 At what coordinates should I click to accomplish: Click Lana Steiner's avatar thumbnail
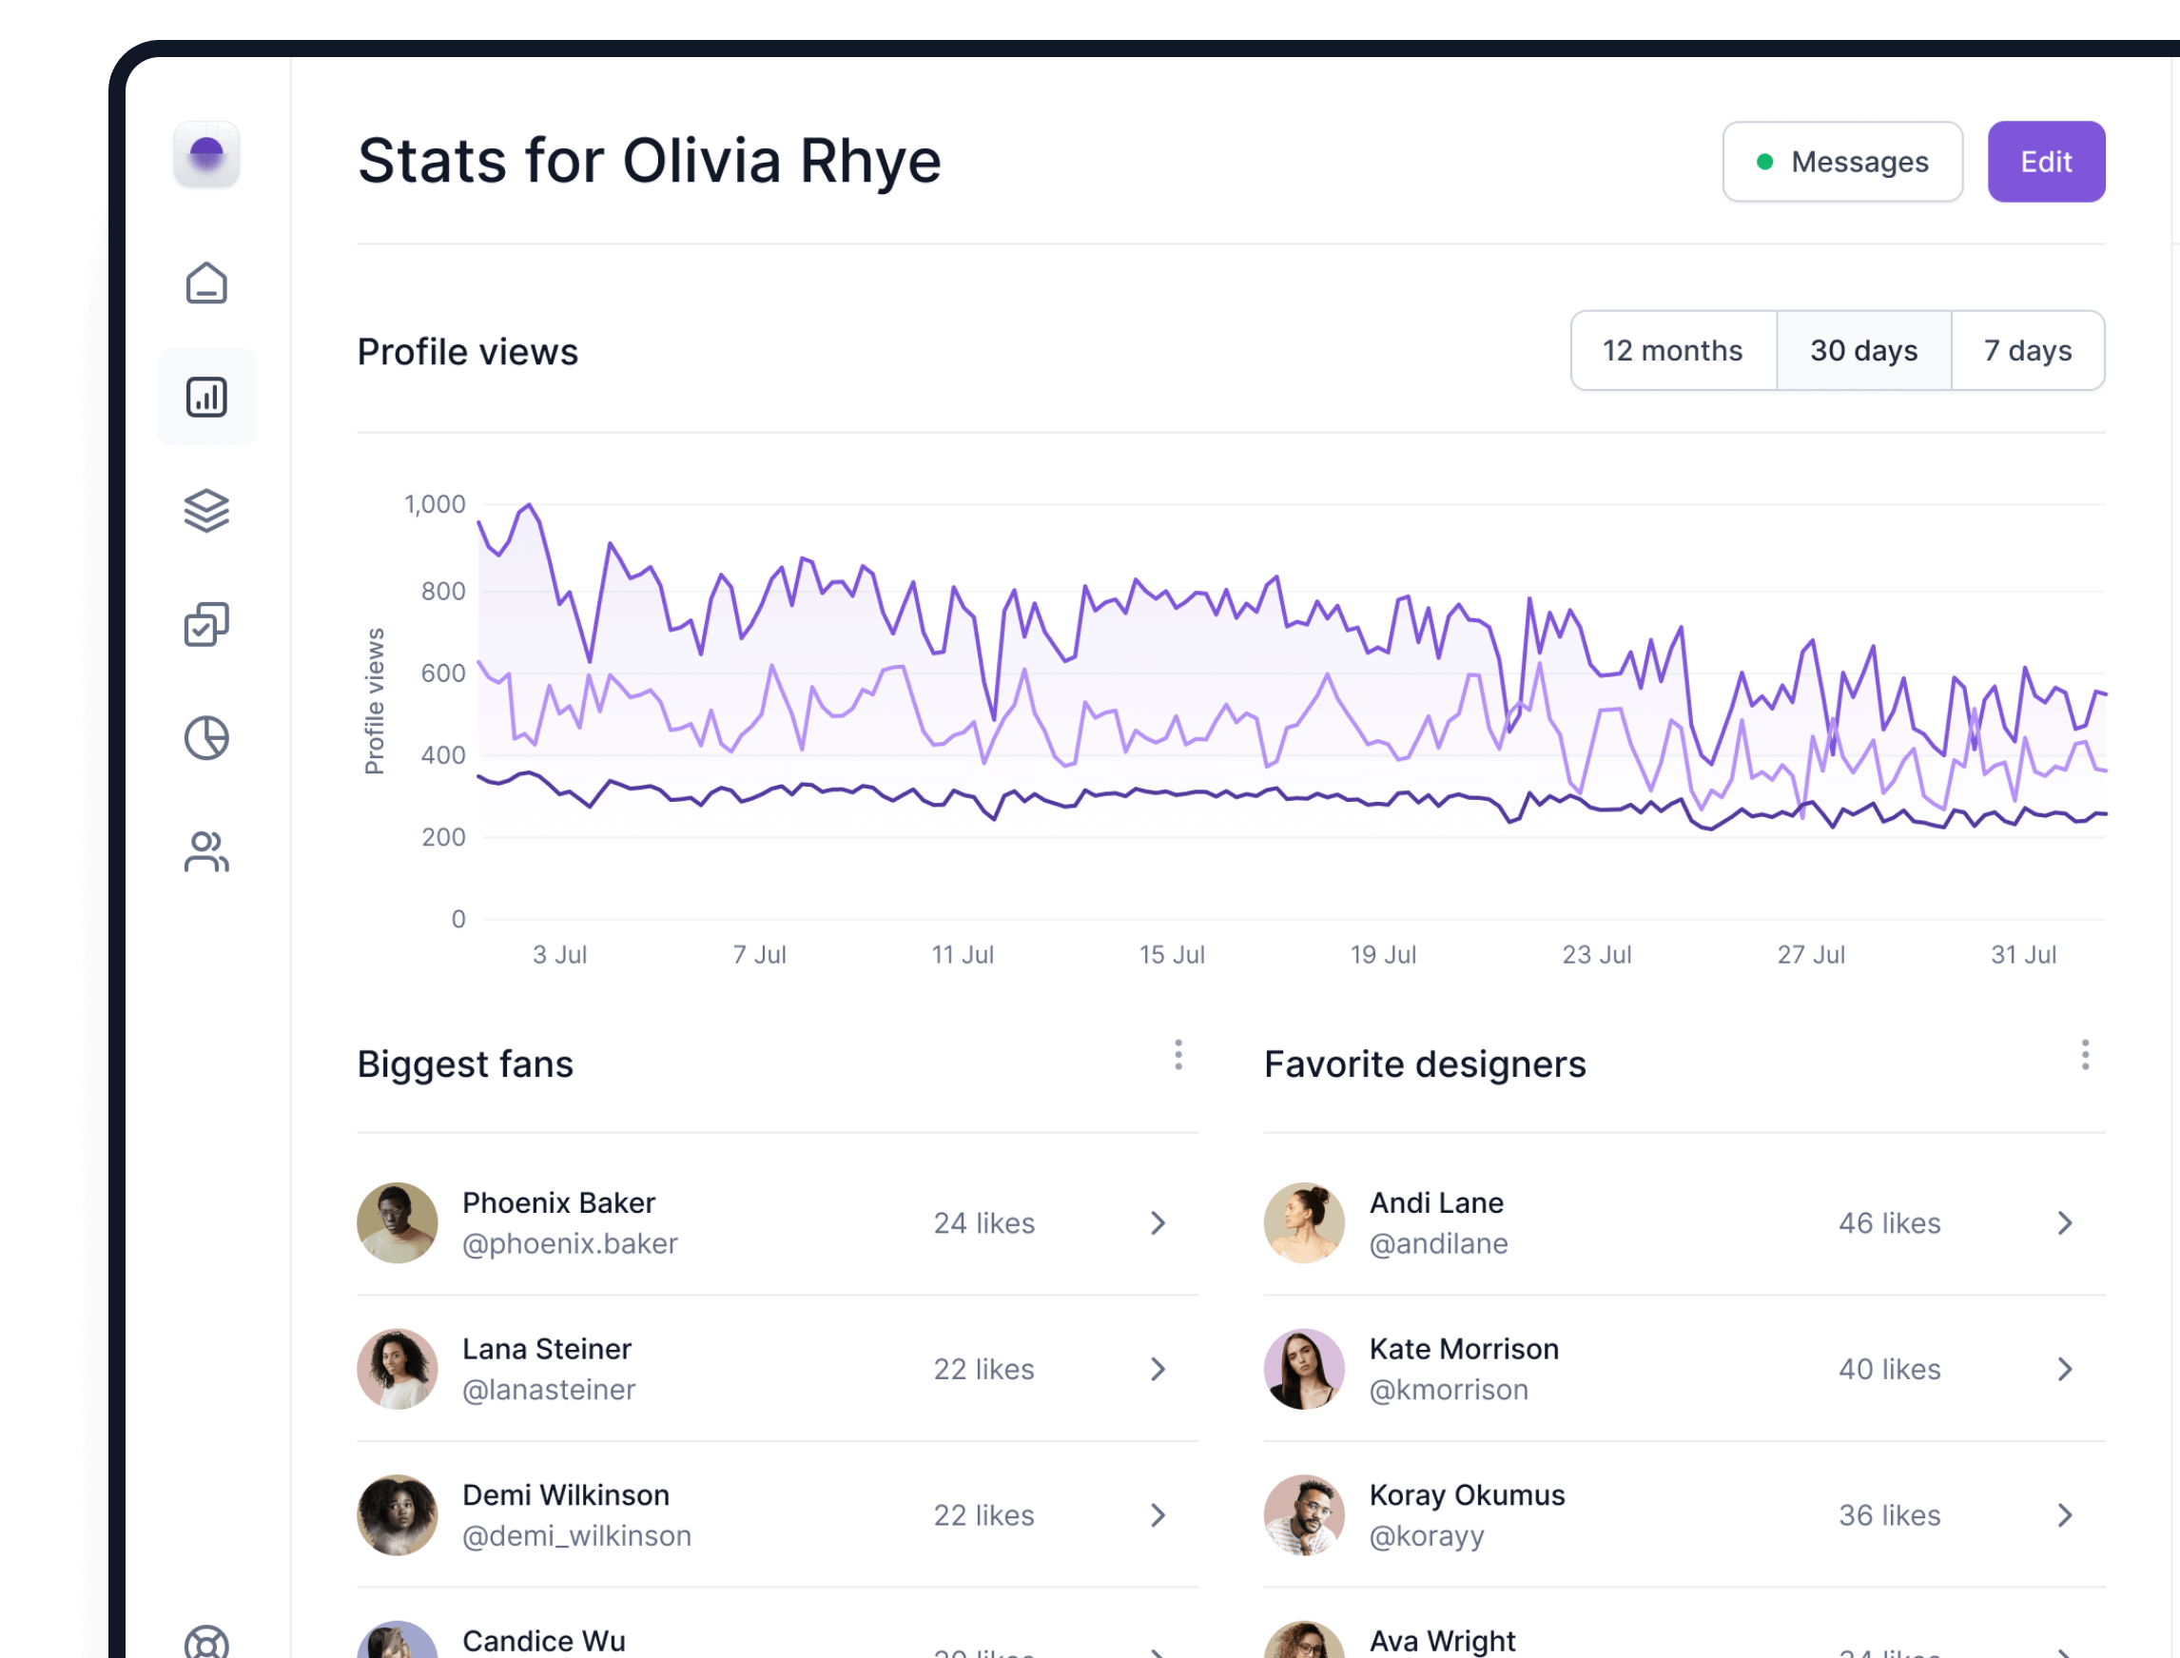pos(397,1370)
